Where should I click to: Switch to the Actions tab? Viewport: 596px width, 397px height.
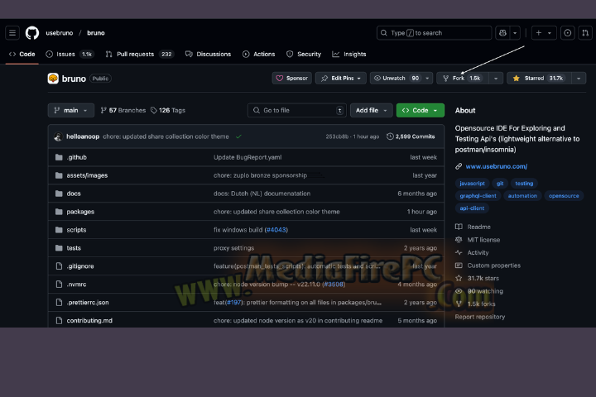259,55
